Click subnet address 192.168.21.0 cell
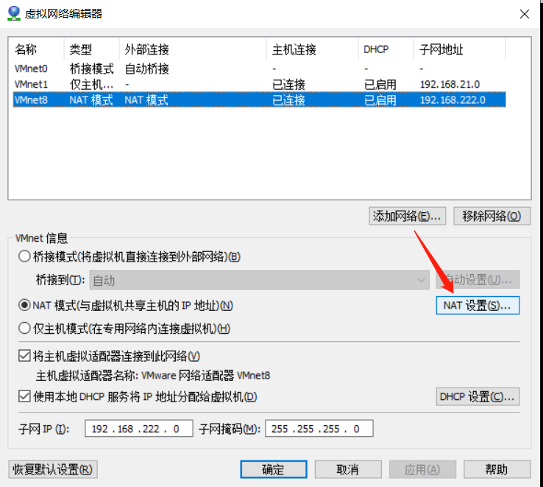543x487 pixels. (x=450, y=84)
